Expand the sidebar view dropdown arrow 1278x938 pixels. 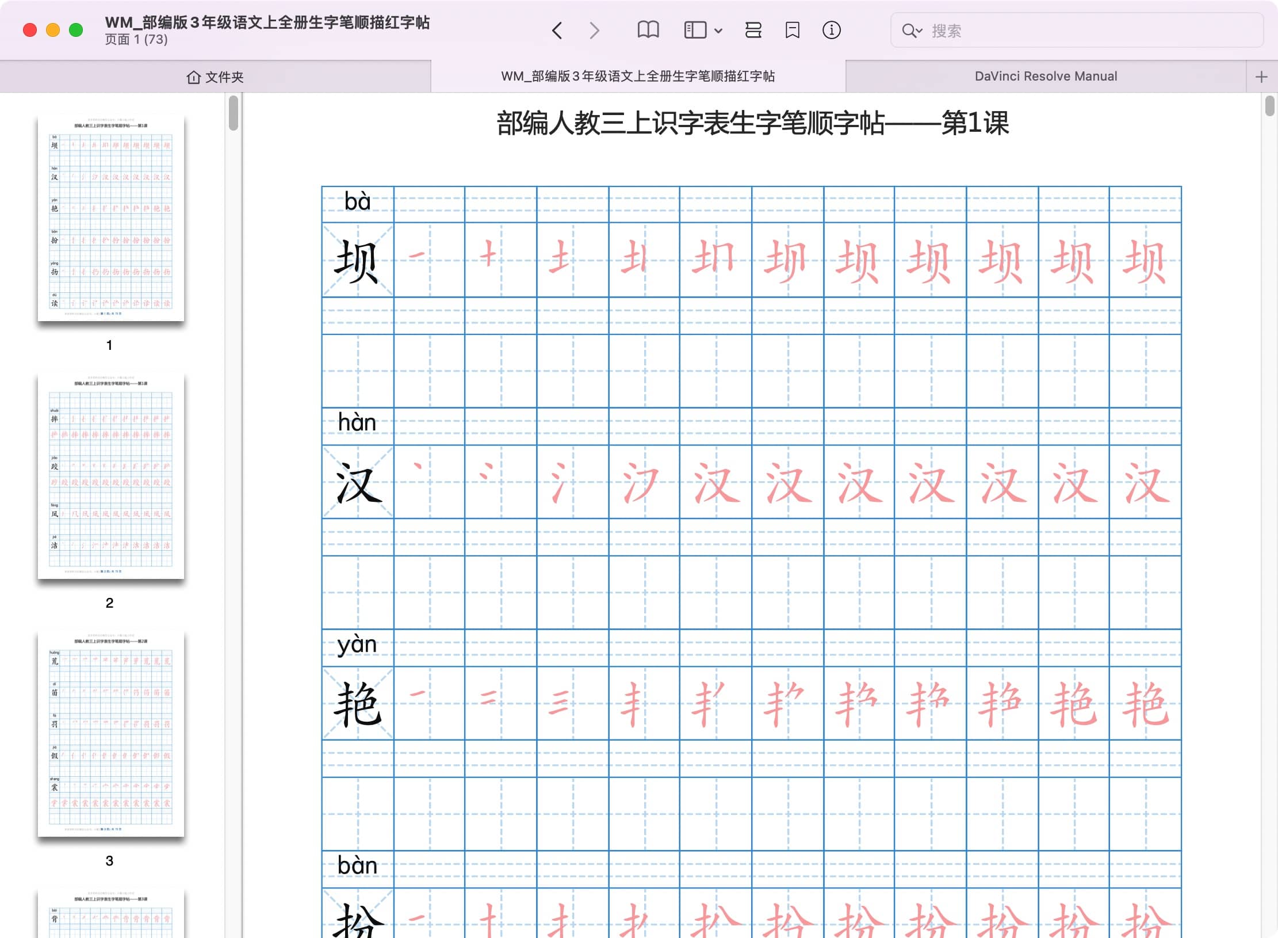click(718, 30)
